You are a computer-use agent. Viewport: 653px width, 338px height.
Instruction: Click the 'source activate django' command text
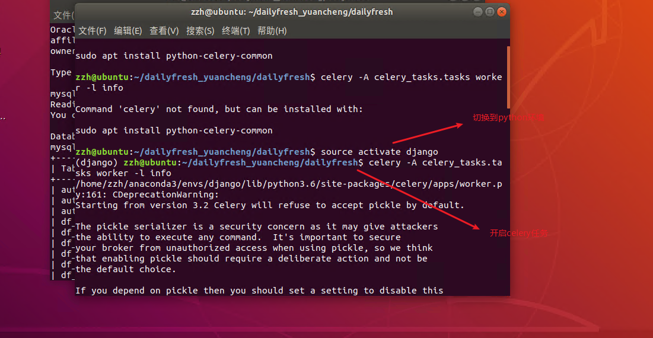pyautogui.click(x=380, y=152)
